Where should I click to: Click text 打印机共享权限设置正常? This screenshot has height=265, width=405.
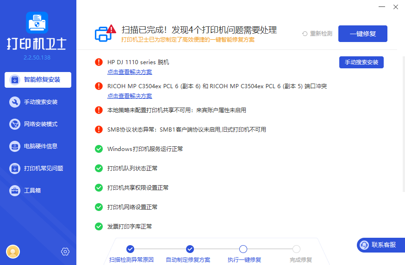(x=138, y=187)
